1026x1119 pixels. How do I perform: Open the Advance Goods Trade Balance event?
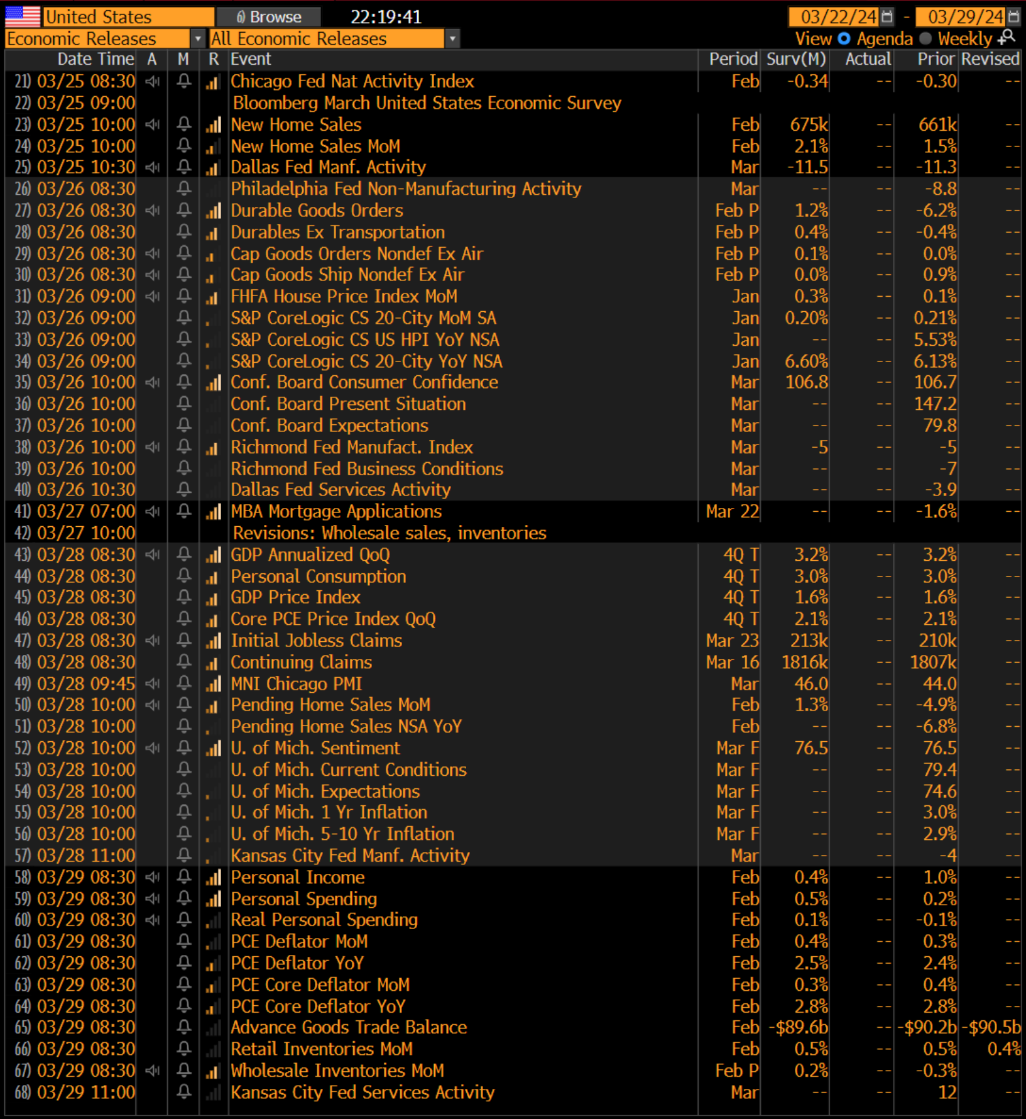(349, 1027)
